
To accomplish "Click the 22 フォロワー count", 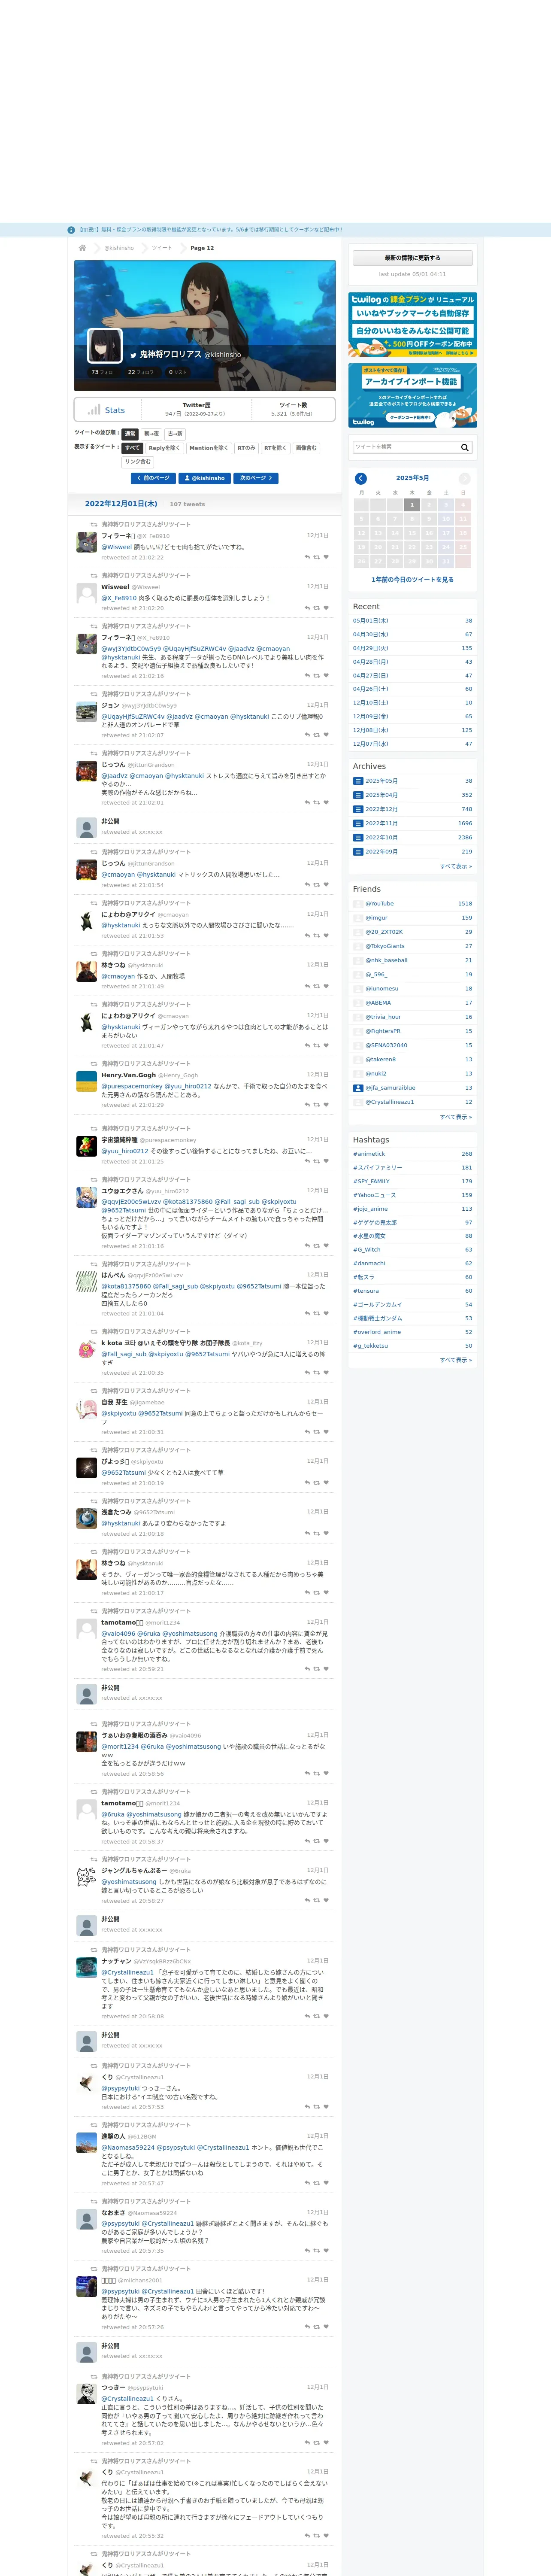I will click(143, 372).
